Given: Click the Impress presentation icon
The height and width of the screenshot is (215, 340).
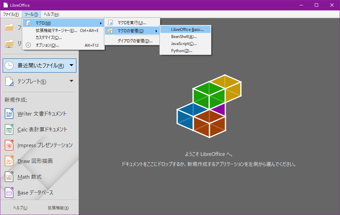Looking at the screenshot, I should tap(9, 145).
